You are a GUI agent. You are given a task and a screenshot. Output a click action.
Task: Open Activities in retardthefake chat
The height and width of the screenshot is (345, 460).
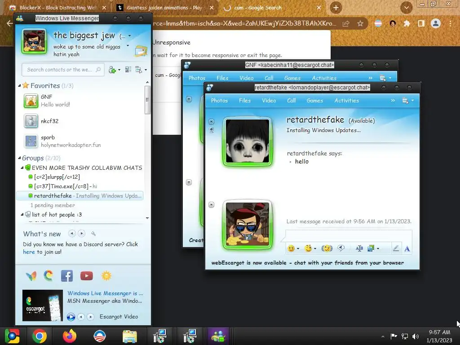click(x=347, y=101)
